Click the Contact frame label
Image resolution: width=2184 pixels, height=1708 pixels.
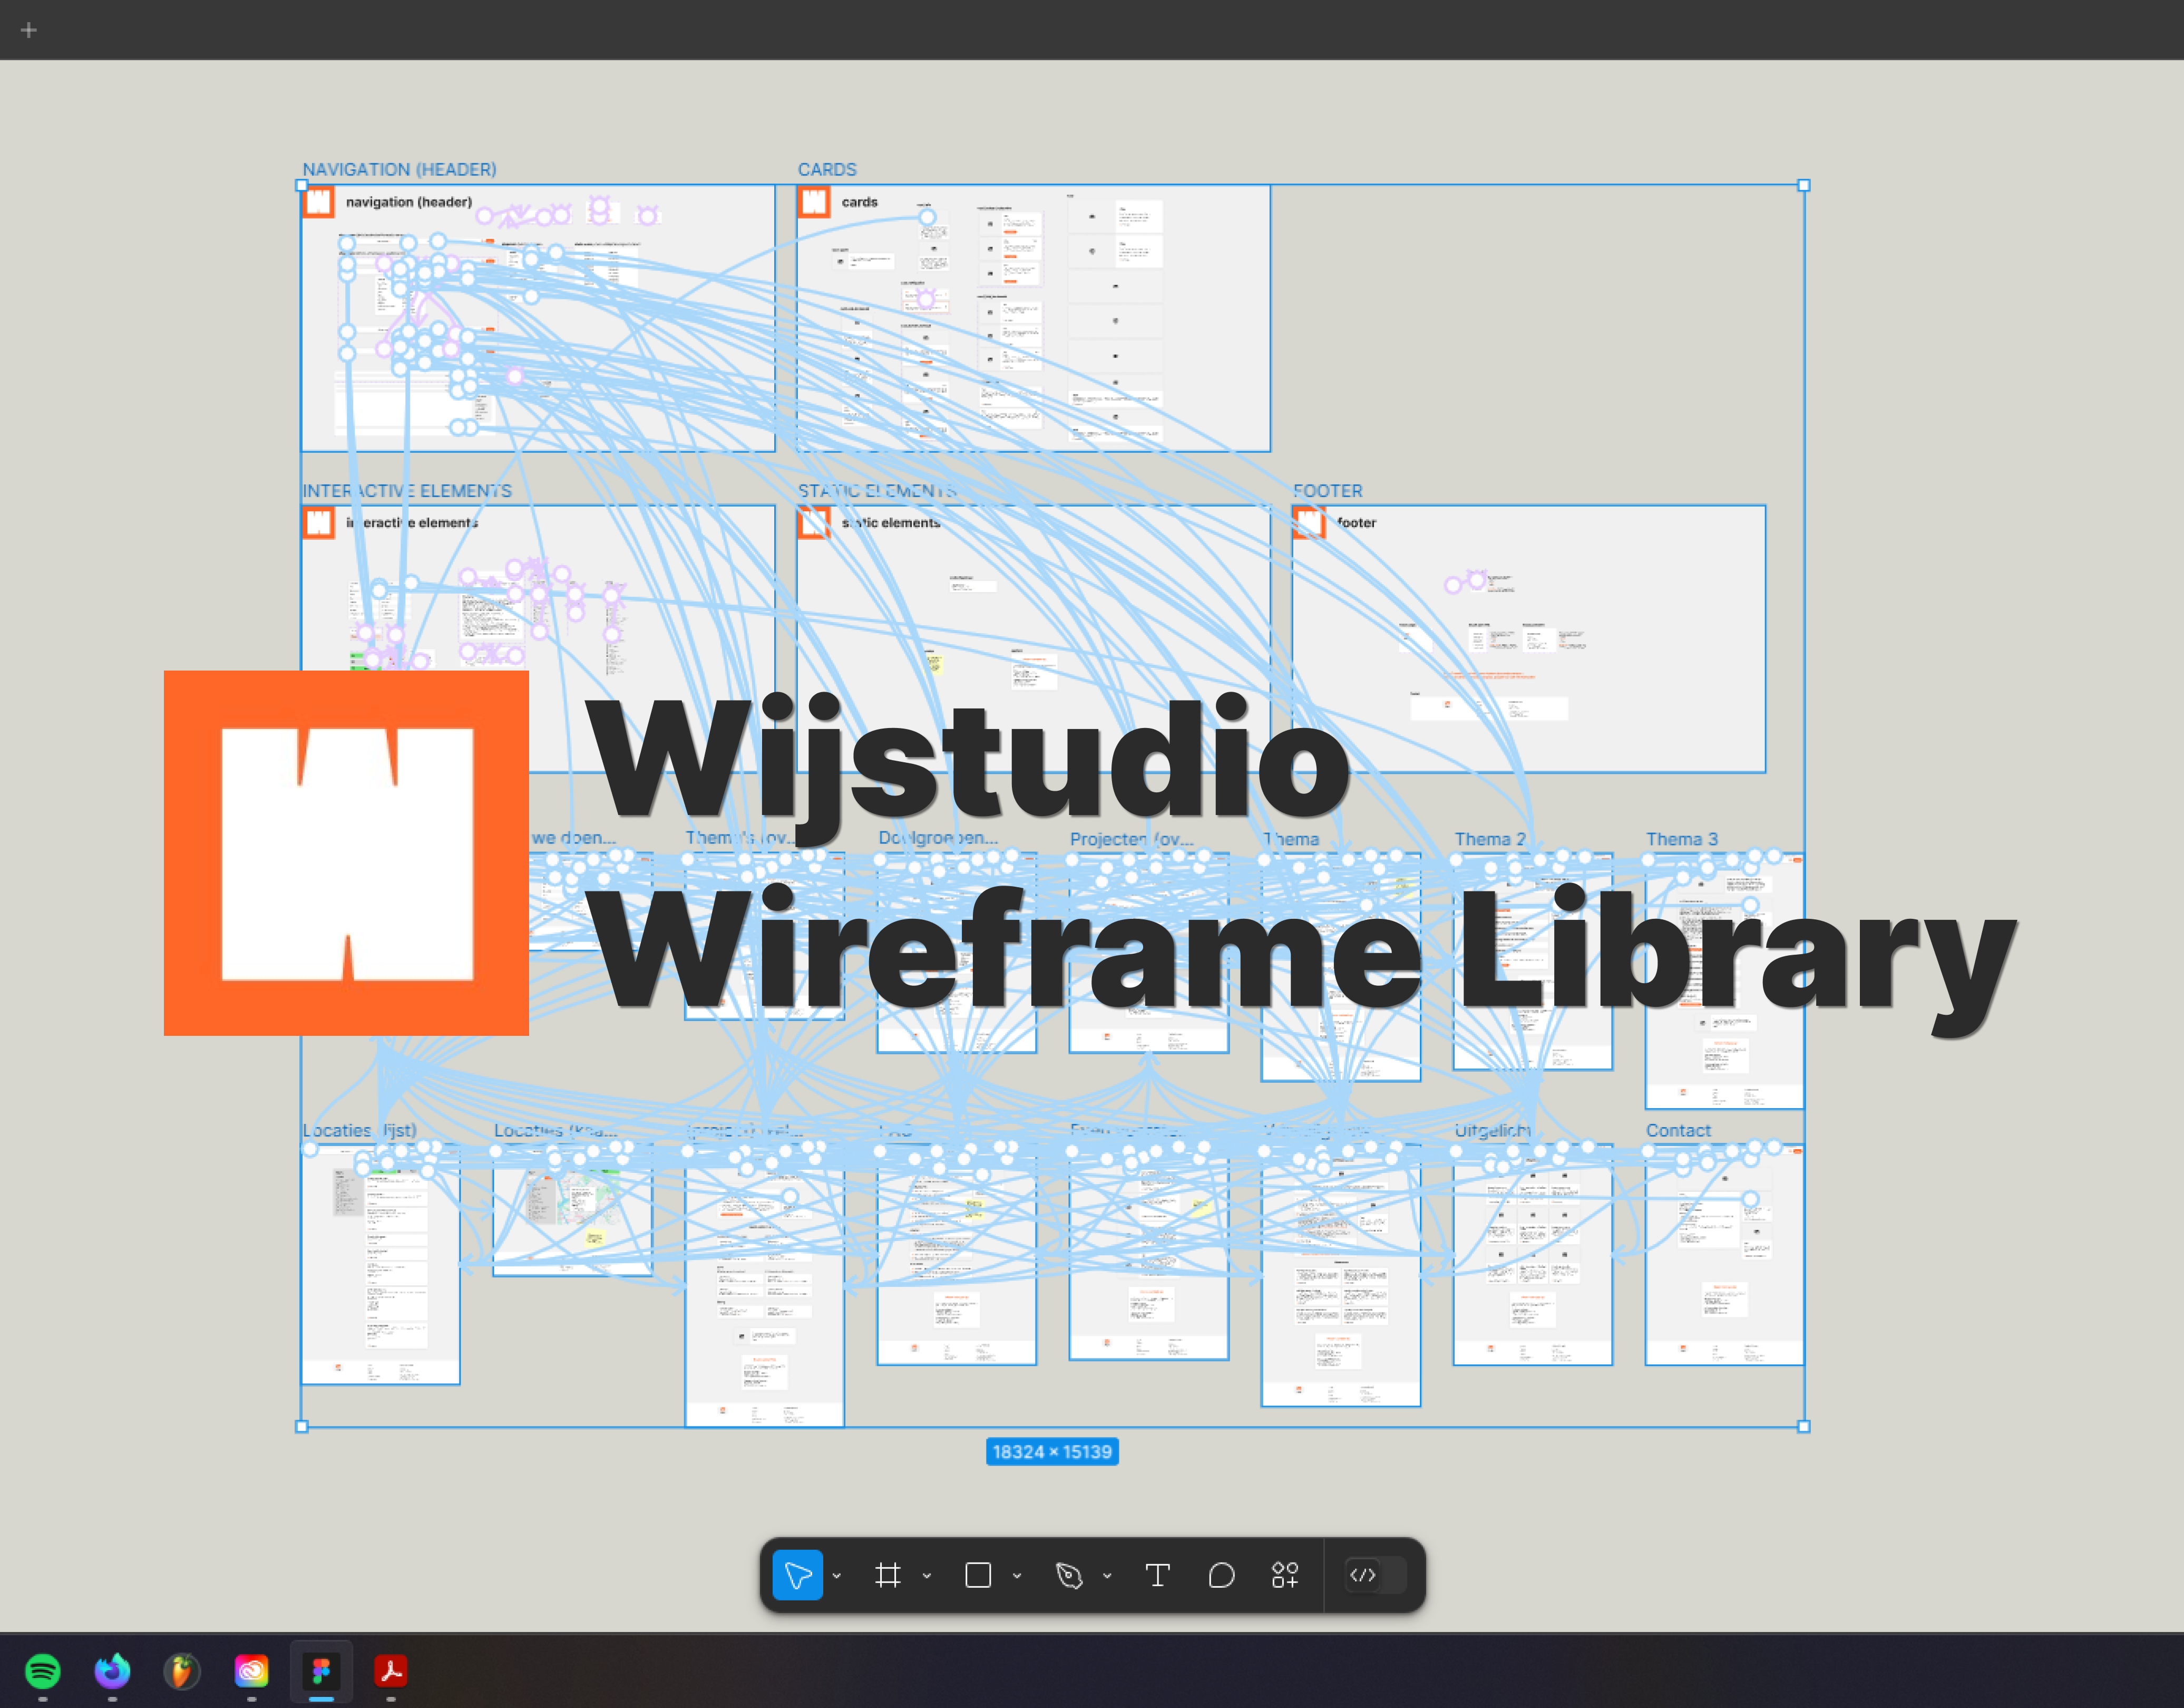(1678, 1130)
